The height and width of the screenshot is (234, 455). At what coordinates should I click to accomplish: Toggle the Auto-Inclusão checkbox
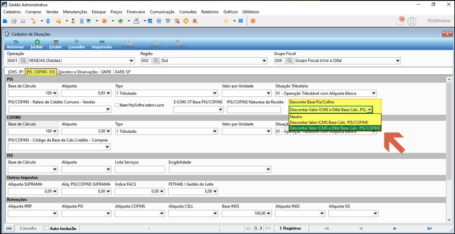pos(47,228)
